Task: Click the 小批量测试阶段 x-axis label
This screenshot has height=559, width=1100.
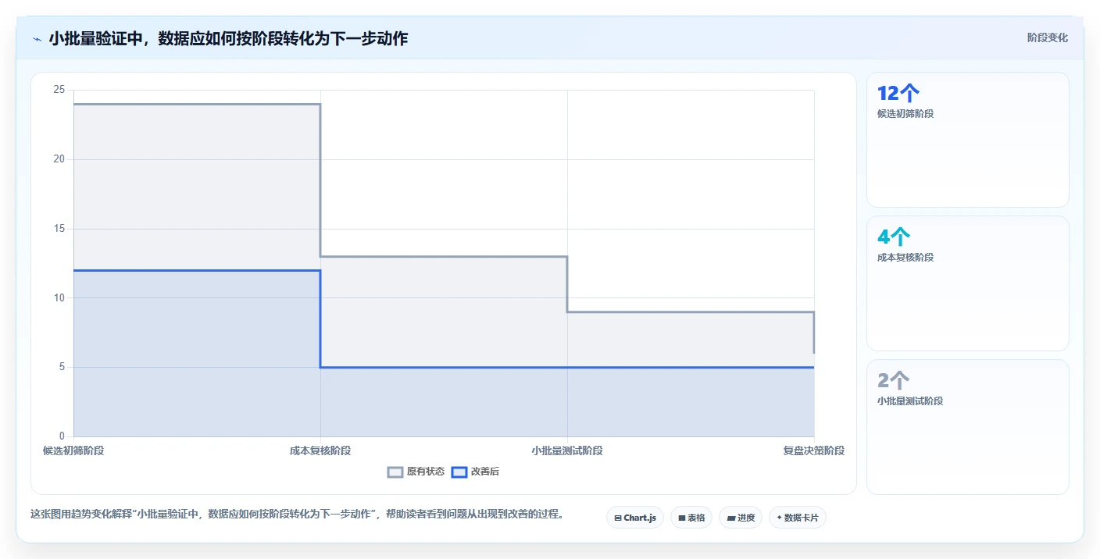Action: (x=567, y=450)
